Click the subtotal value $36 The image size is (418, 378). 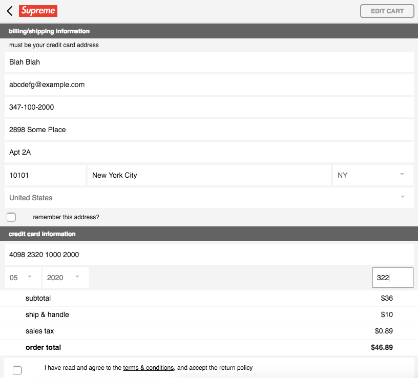pos(387,298)
